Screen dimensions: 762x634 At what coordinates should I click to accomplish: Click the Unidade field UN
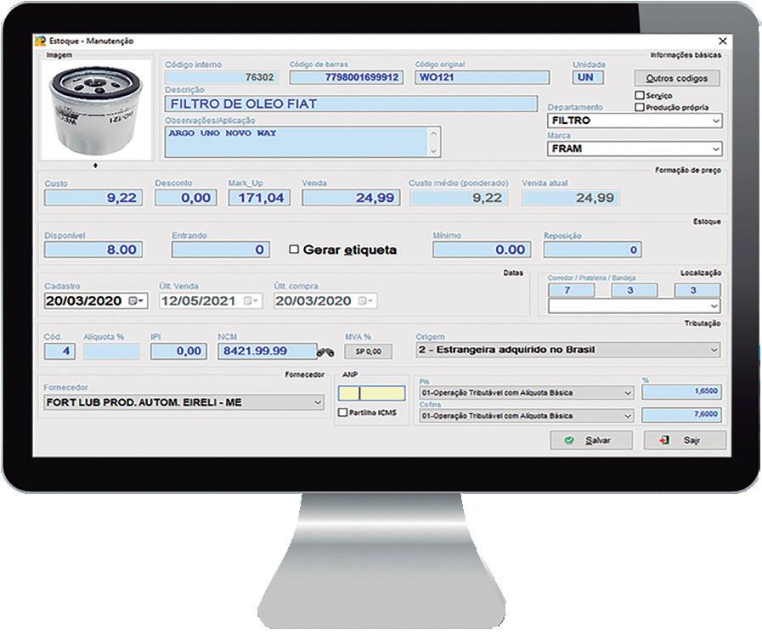click(588, 77)
